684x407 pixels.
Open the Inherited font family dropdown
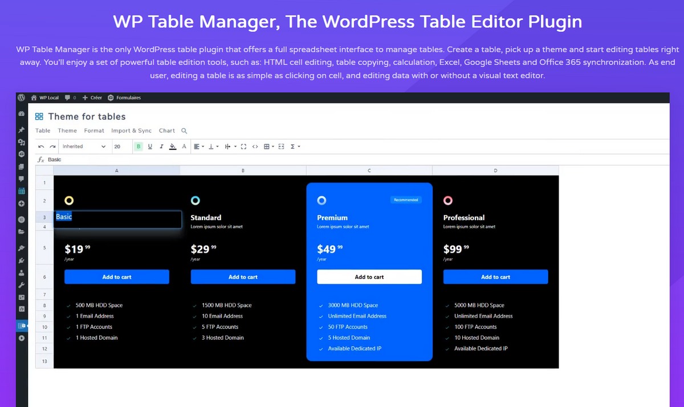point(84,146)
